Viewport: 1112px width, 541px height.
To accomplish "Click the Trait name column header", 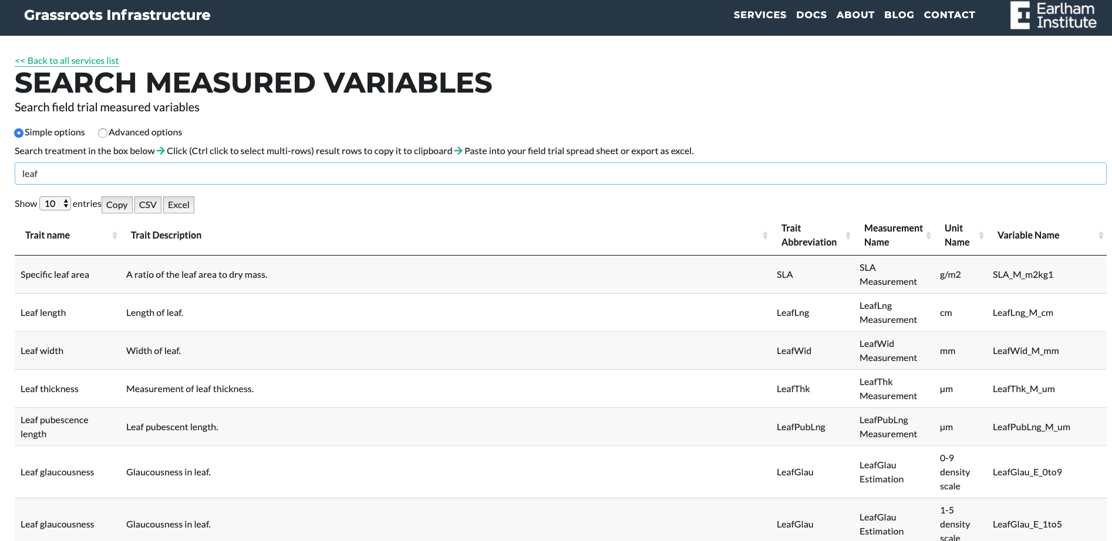I will (68, 235).
